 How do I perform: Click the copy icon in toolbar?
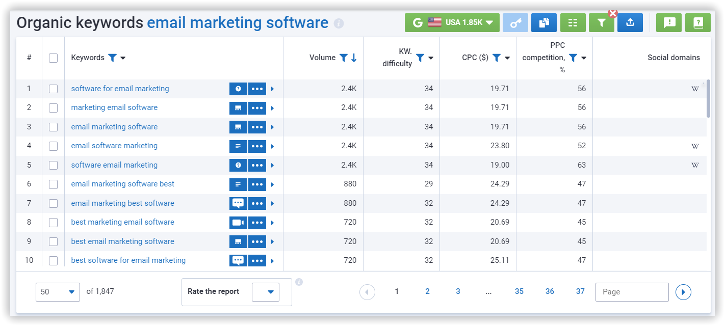pos(544,22)
